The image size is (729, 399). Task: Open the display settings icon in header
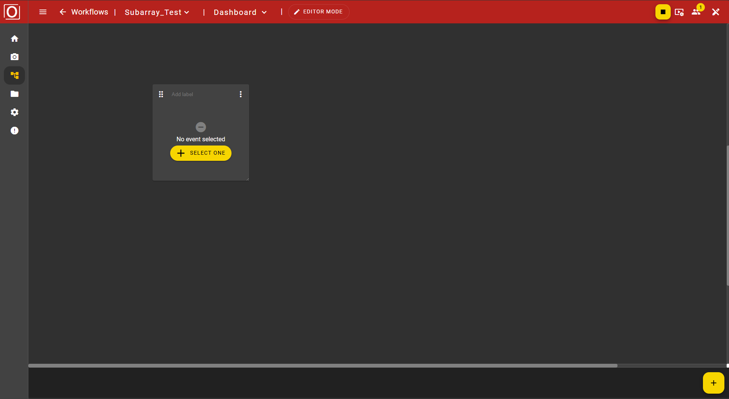[679, 12]
